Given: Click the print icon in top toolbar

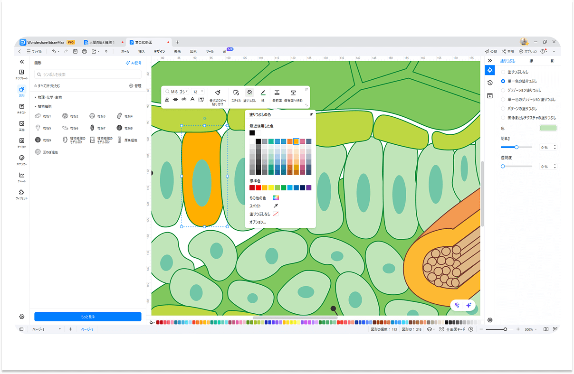Looking at the screenshot, I should 84,51.
